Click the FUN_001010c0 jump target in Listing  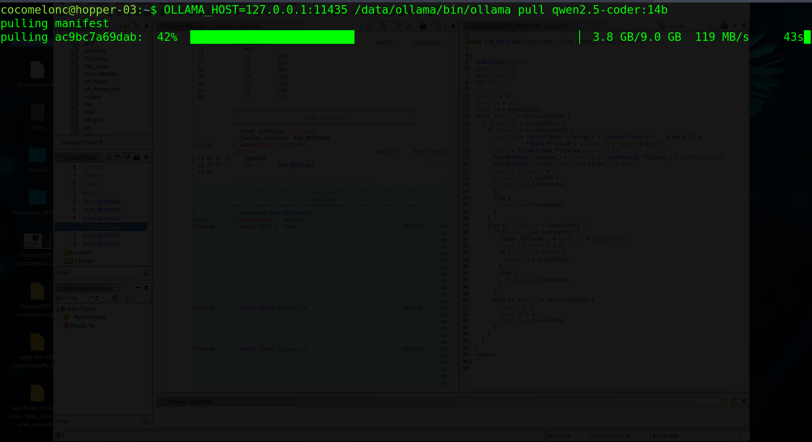pyautogui.click(x=296, y=165)
